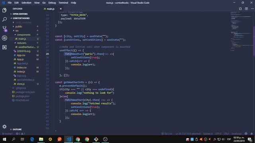The width and height of the screenshot is (255, 143).
Task: Close the main.js editor tab
Action: click(x=61, y=9)
